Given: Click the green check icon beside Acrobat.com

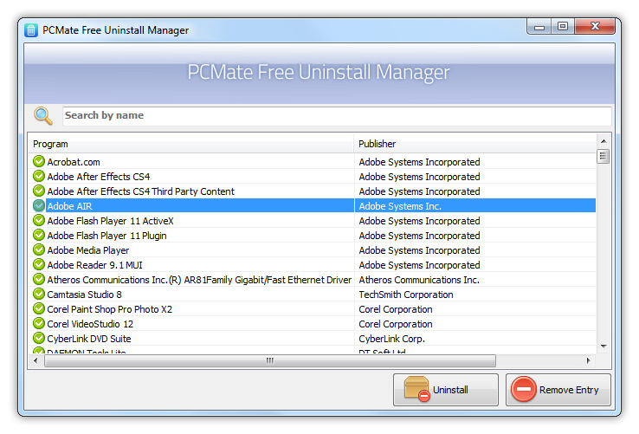Looking at the screenshot, I should tap(39, 161).
